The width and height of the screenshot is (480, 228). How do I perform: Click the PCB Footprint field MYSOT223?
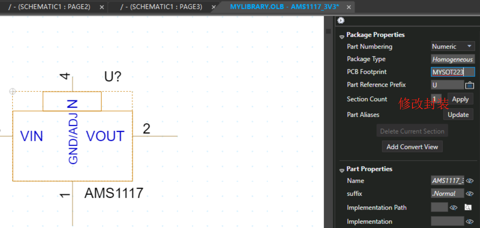453,72
